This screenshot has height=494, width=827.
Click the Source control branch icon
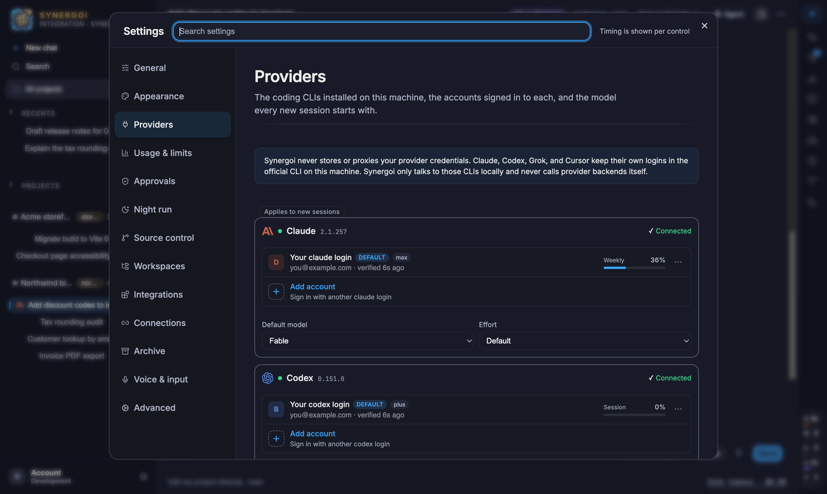125,238
